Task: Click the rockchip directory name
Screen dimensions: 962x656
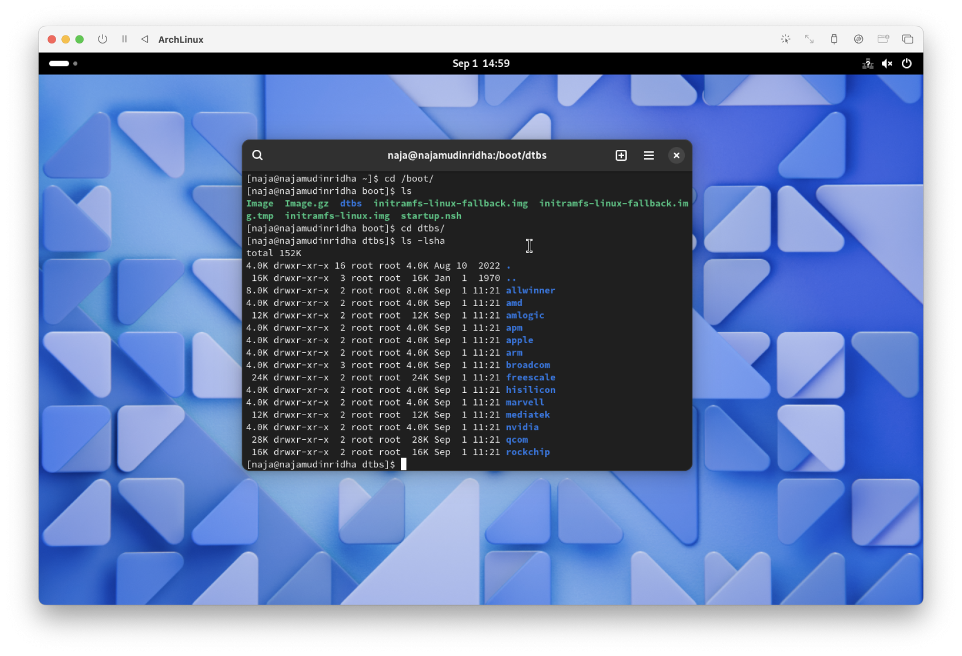Action: 527,452
